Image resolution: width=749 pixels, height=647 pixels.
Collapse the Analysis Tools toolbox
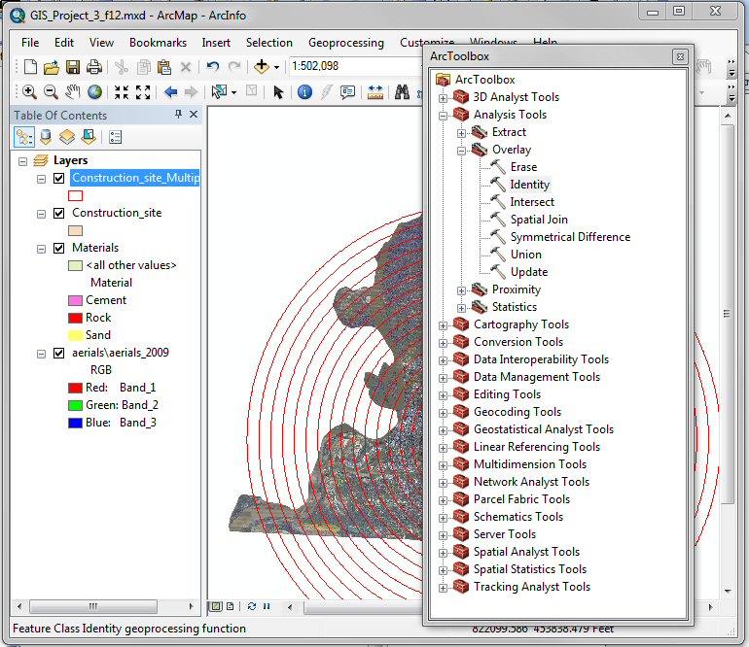tap(443, 116)
